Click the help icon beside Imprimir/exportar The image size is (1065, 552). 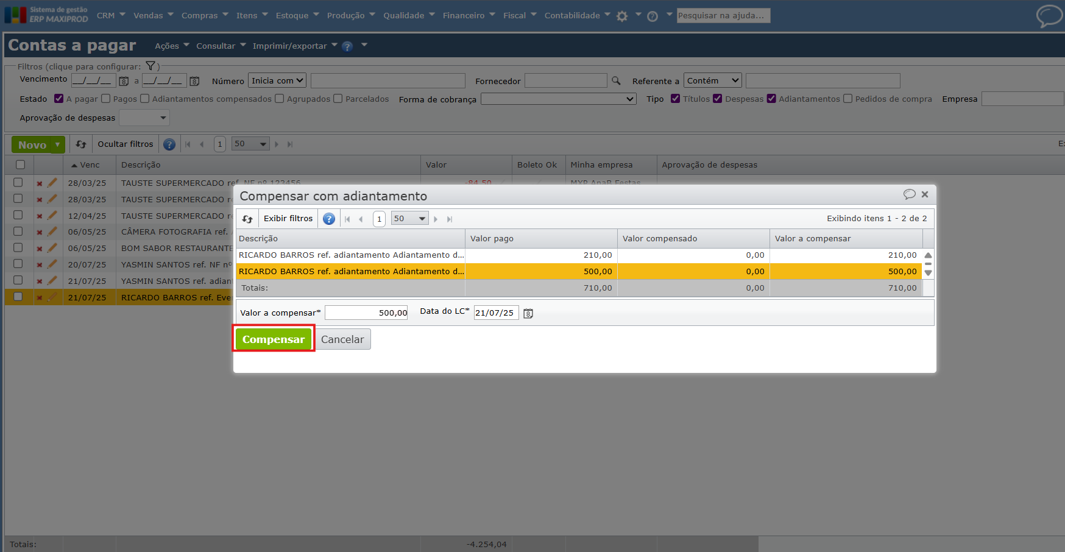347,46
